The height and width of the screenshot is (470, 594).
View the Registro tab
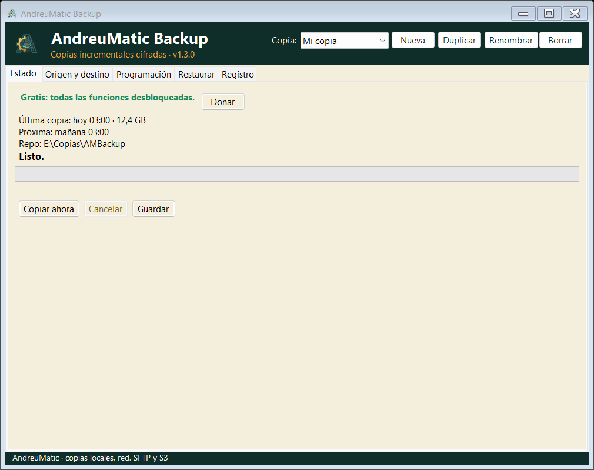(238, 75)
